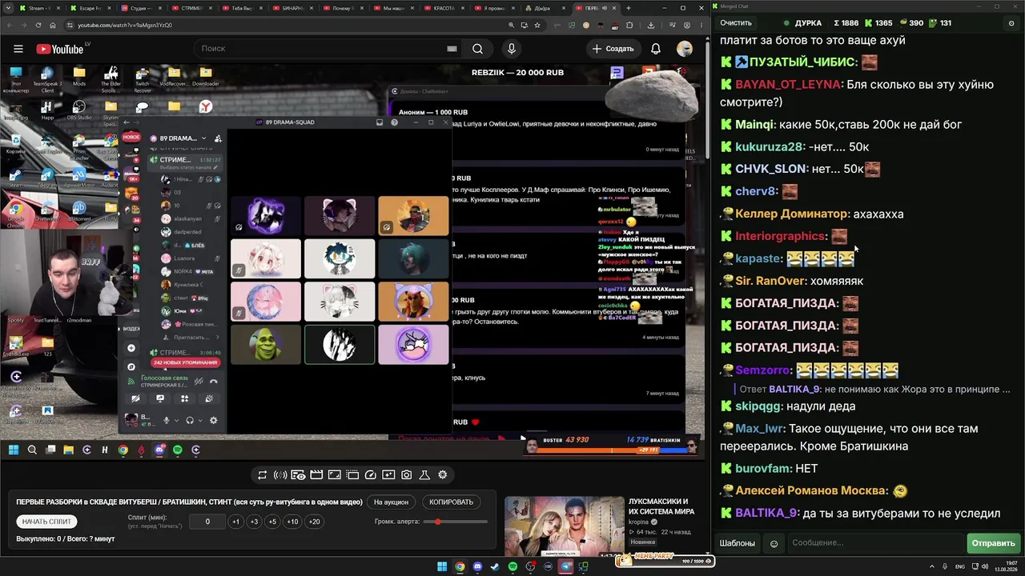Open Discord activities launcher icon
This screenshot has width=1025, height=576.
185,398
